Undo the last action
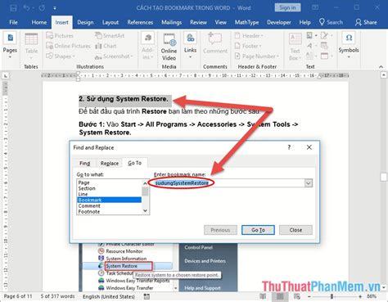This screenshot has height=302, width=388. [27, 8]
